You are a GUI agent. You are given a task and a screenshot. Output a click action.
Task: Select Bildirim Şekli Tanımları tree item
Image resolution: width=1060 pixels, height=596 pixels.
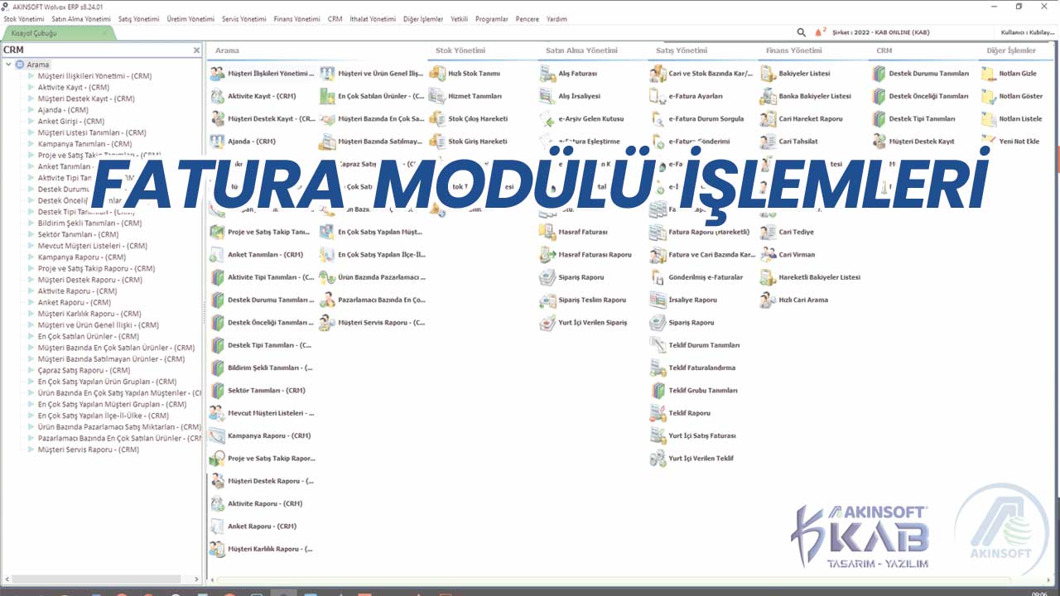[x=90, y=223]
